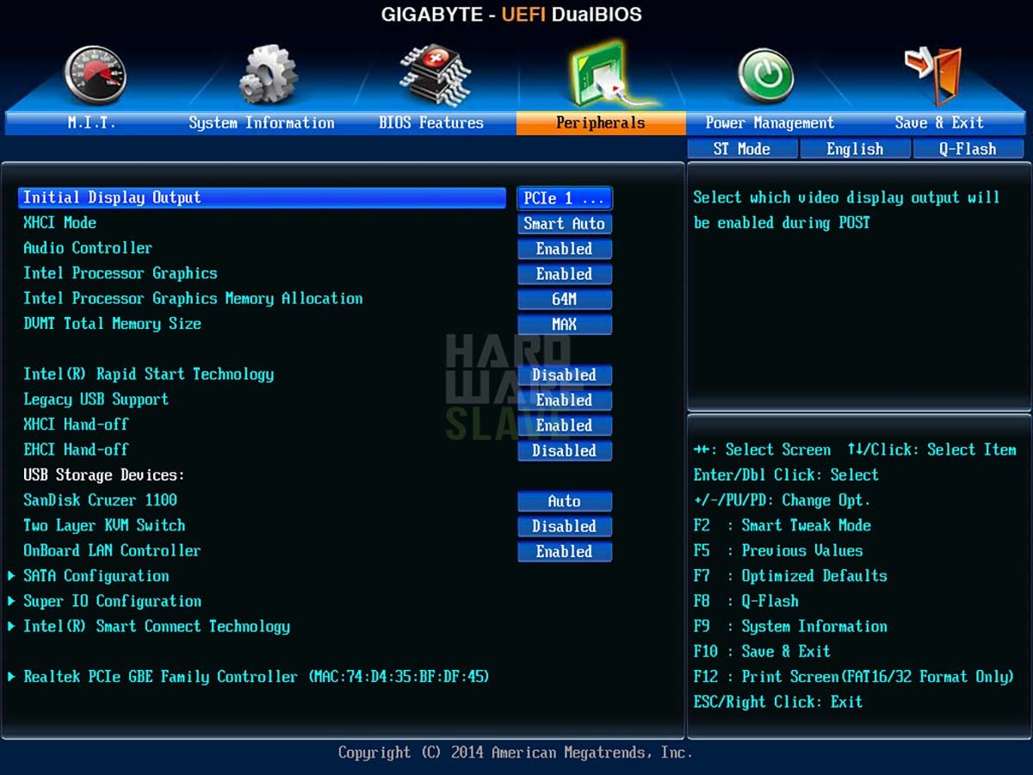The image size is (1033, 775).
Task: Click the American Megatrends copyright line
Action: pos(515,753)
